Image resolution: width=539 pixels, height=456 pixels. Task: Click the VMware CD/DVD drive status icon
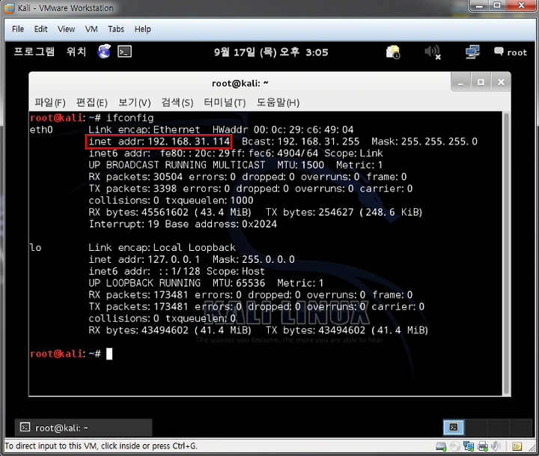tap(455, 446)
